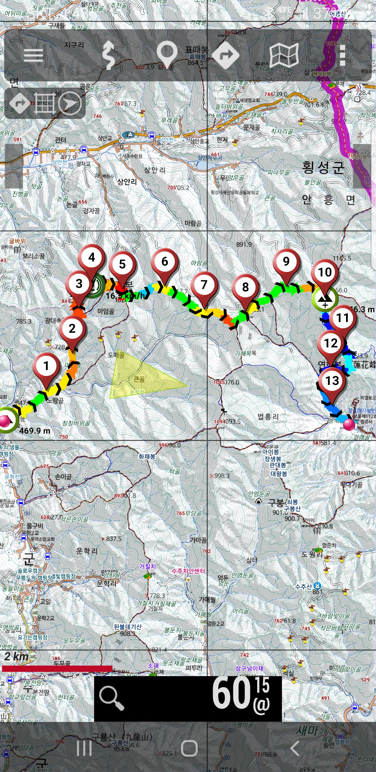Tap the 기해목목 label
The image size is (376, 772).
tap(245, 353)
